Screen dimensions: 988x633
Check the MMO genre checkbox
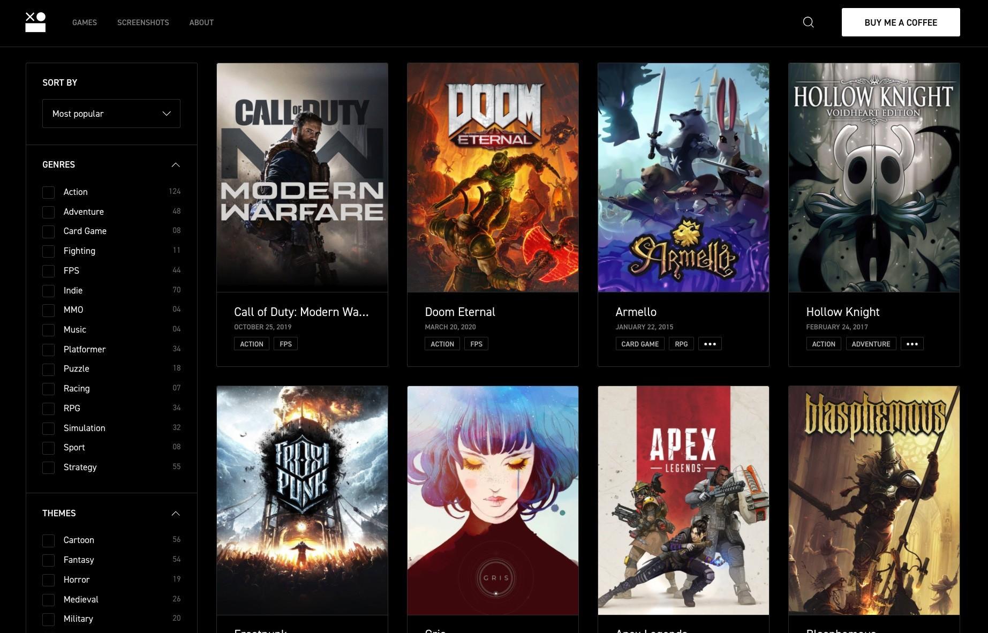[49, 310]
